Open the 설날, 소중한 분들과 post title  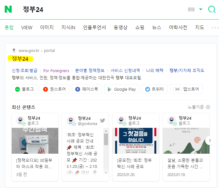tap(185, 163)
